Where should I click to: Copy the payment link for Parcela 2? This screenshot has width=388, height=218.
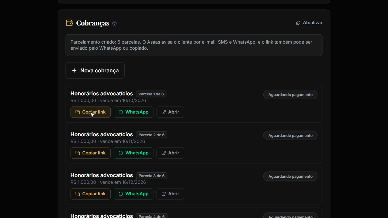pyautogui.click(x=91, y=153)
